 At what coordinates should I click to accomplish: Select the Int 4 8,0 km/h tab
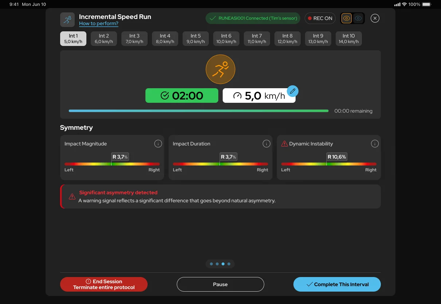tap(165, 39)
